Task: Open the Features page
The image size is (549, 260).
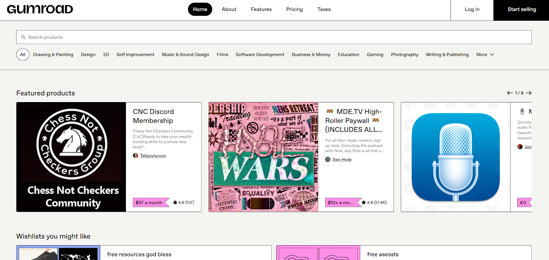Action: point(261,9)
